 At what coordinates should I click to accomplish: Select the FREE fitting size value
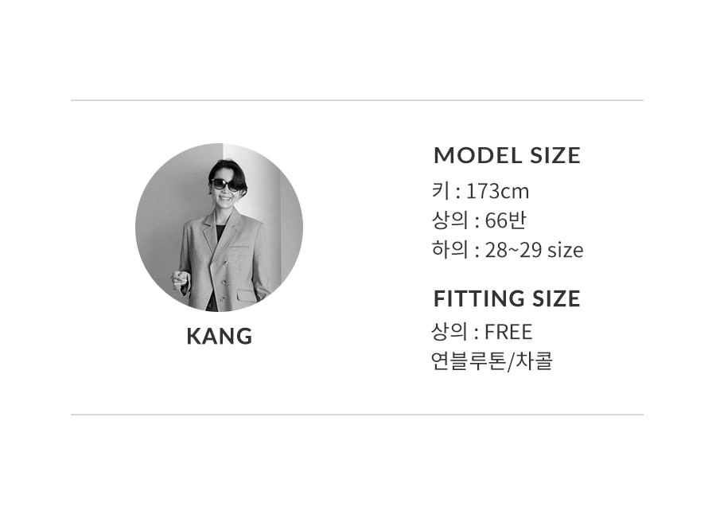tap(508, 332)
